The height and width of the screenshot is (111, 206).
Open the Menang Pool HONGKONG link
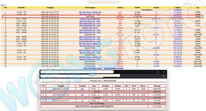coord(90,19)
